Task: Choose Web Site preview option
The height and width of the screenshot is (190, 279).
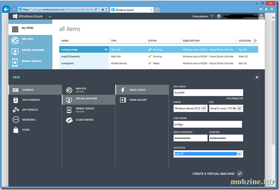Action: pyautogui.click(x=89, y=90)
